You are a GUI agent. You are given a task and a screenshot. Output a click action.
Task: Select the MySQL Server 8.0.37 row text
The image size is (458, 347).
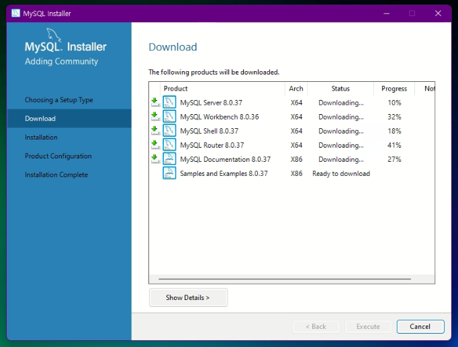click(211, 103)
